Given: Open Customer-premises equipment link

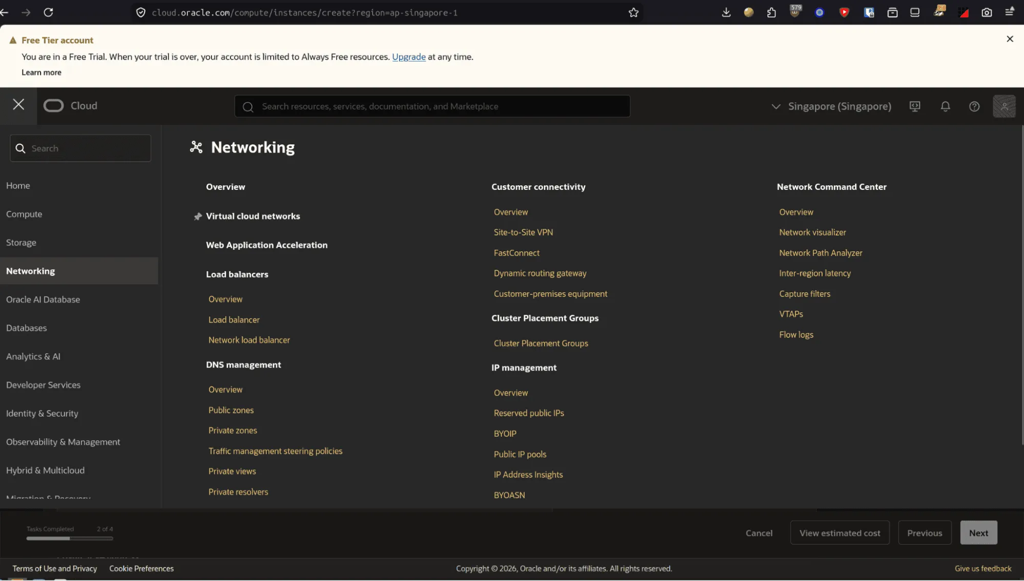Looking at the screenshot, I should click(550, 294).
